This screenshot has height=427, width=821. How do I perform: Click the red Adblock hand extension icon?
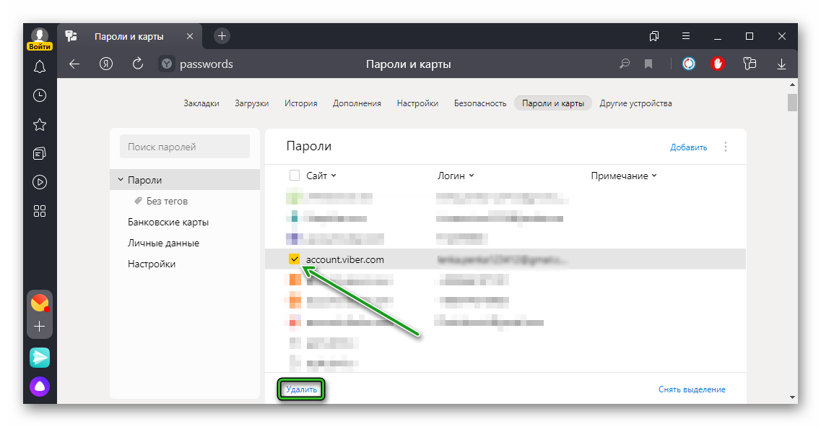[717, 64]
